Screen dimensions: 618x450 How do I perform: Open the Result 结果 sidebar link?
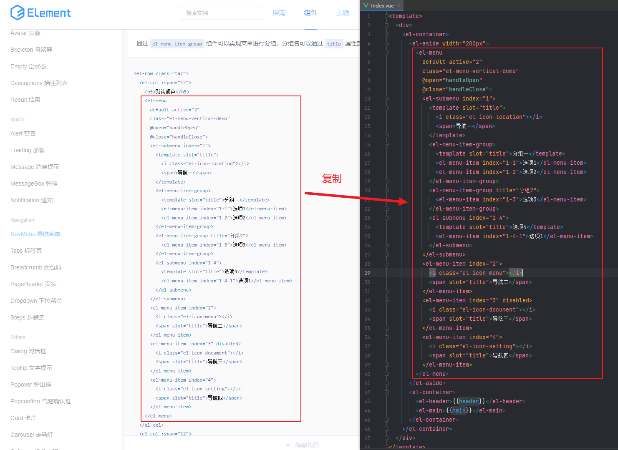25,100
